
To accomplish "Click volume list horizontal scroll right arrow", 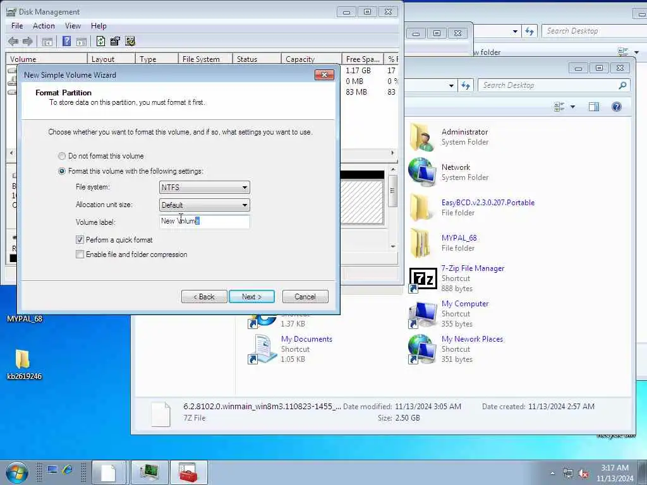I will pos(392,153).
